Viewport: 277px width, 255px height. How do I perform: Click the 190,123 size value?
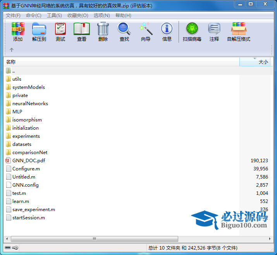(259, 161)
